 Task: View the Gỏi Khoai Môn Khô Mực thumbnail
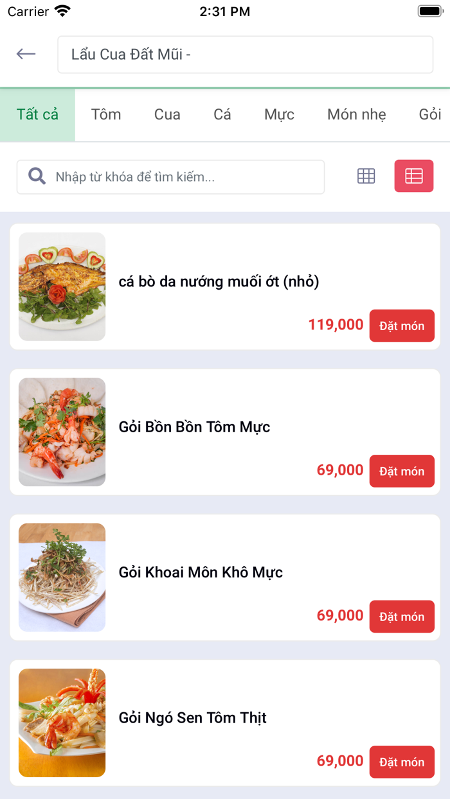click(x=62, y=577)
